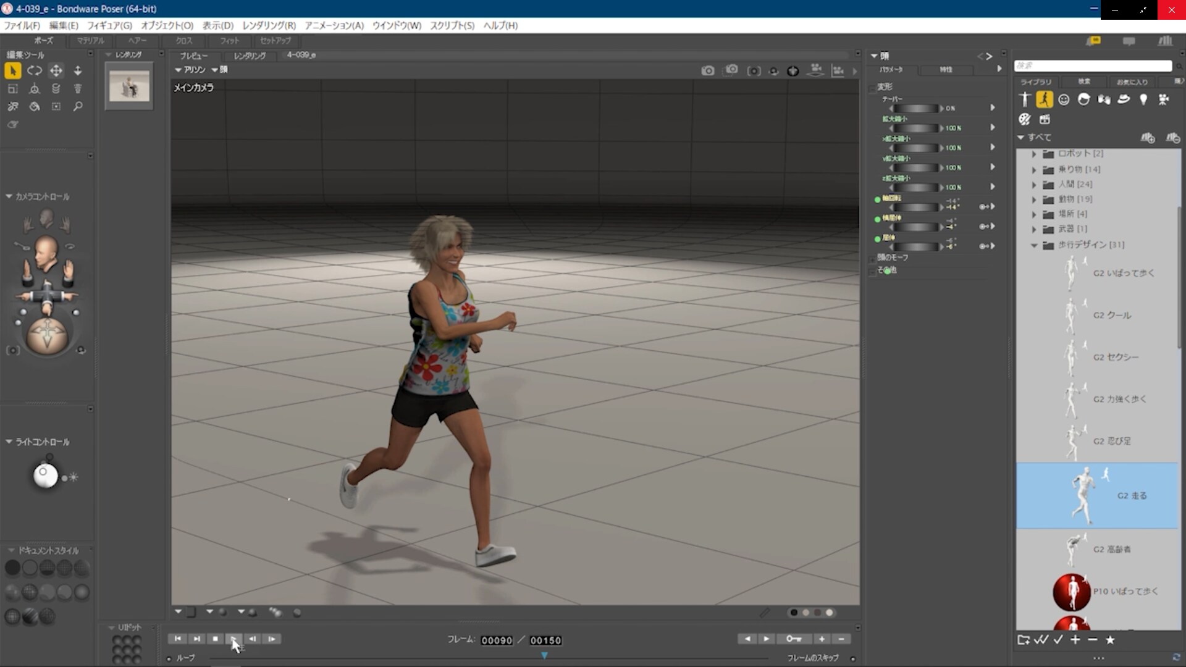
Task: Select the arrow pointer tool in 編集ツール
Action: [12, 71]
